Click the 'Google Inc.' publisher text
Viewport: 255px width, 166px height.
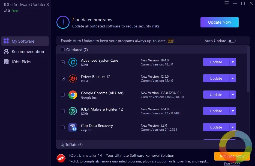point(89,98)
